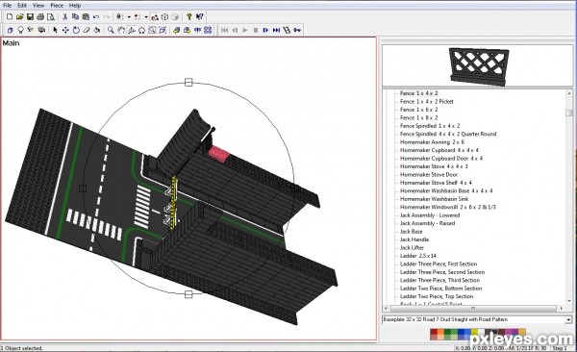Select the light bulb tool
The image size is (577, 352).
(20, 30)
